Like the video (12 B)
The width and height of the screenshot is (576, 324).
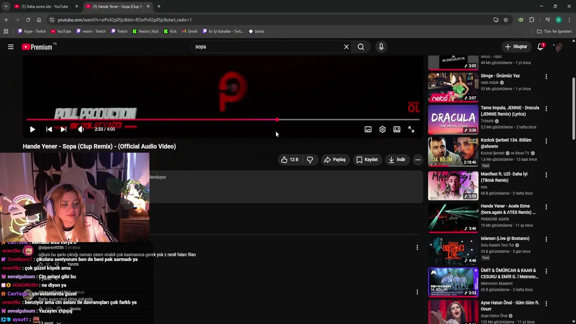click(290, 159)
